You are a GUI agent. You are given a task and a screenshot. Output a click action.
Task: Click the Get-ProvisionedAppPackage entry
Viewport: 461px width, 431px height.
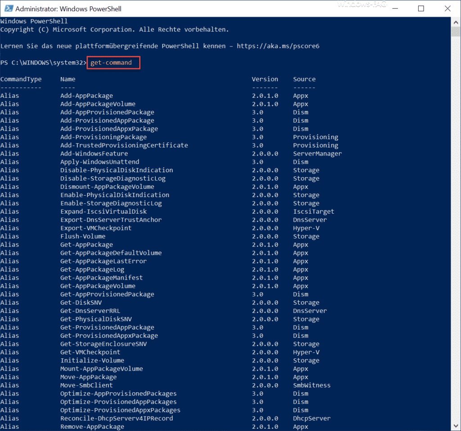(107, 327)
